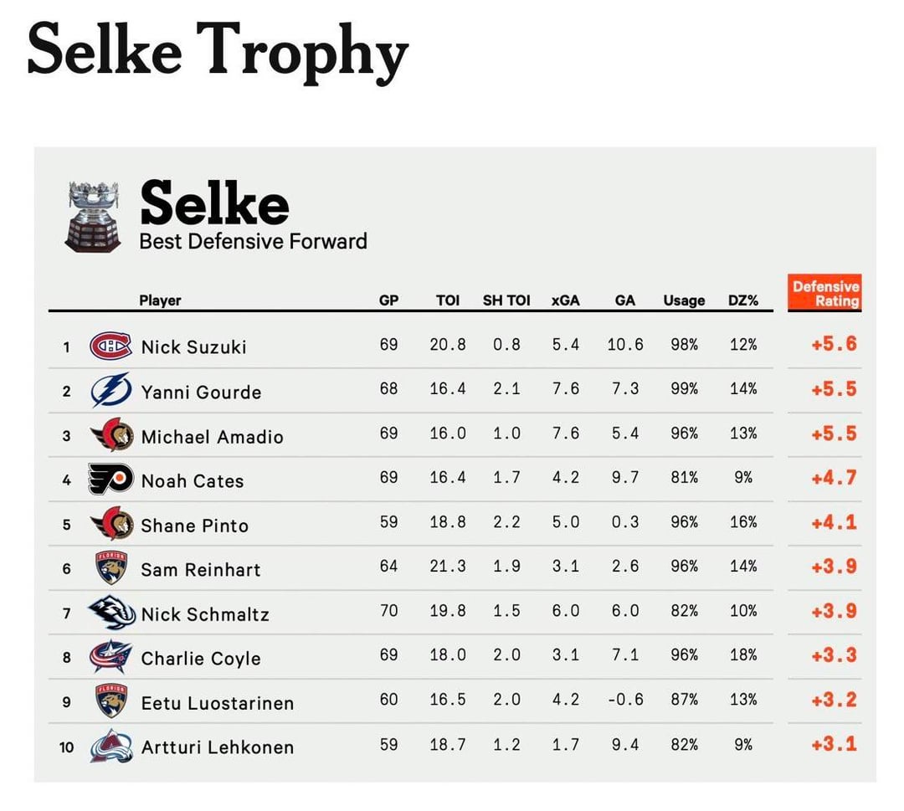This screenshot has width=904, height=811.
Task: Select the Defensive Rating column header
Action: pos(824,294)
